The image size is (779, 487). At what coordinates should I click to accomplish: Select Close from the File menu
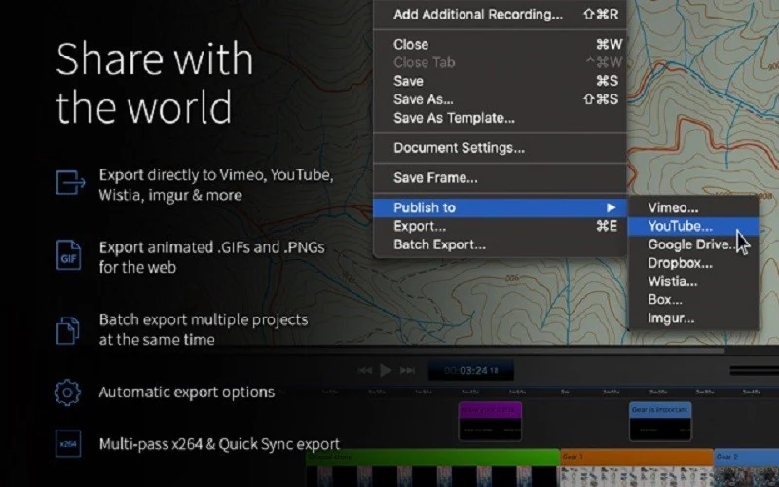(x=500, y=44)
